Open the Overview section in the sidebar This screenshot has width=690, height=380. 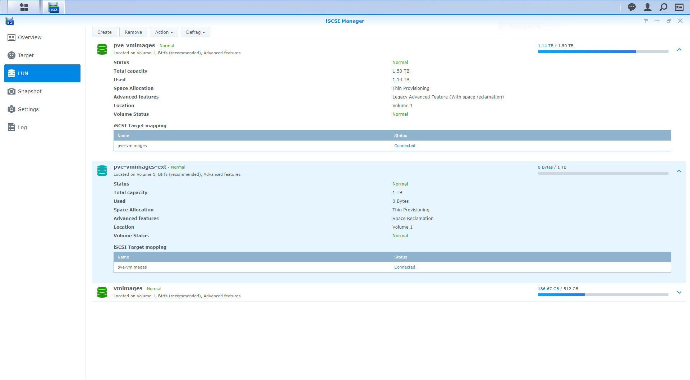29,37
